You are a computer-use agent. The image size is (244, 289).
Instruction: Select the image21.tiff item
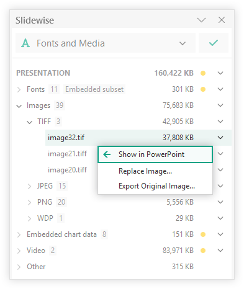(67, 154)
